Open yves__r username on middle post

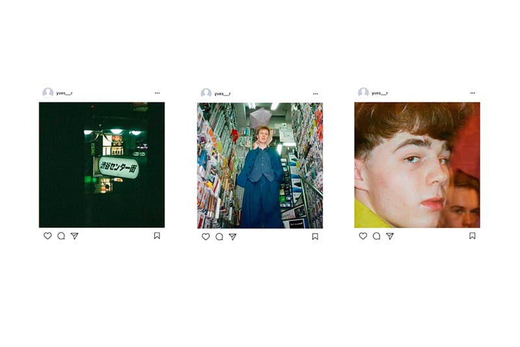coord(222,94)
